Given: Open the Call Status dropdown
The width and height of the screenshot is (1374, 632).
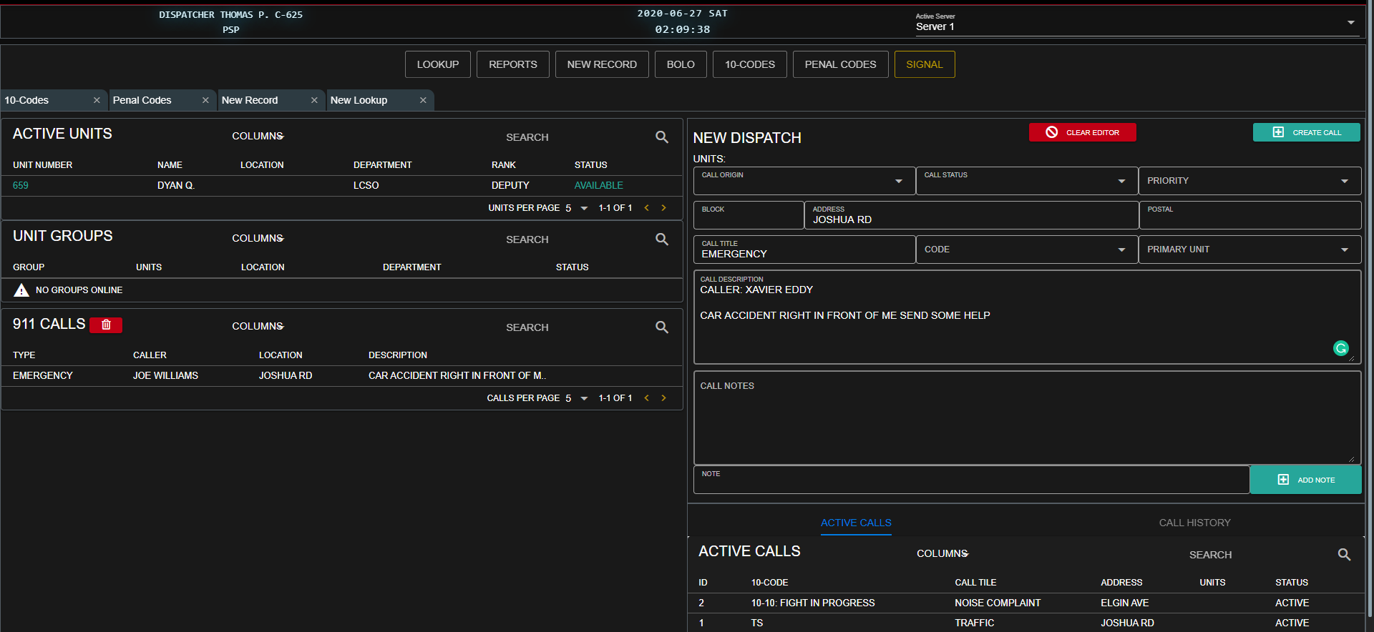Looking at the screenshot, I should [x=1027, y=181].
